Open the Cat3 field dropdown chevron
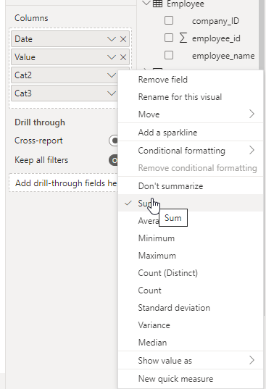 pos(112,93)
